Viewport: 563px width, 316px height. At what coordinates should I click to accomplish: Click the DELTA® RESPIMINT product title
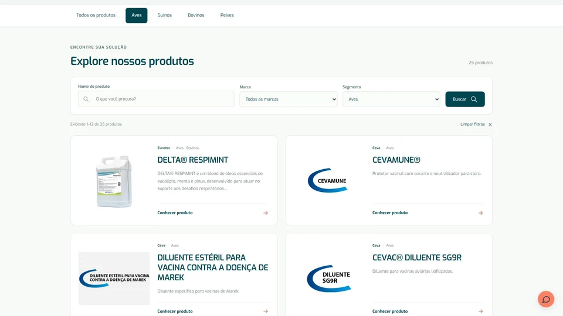pyautogui.click(x=193, y=160)
